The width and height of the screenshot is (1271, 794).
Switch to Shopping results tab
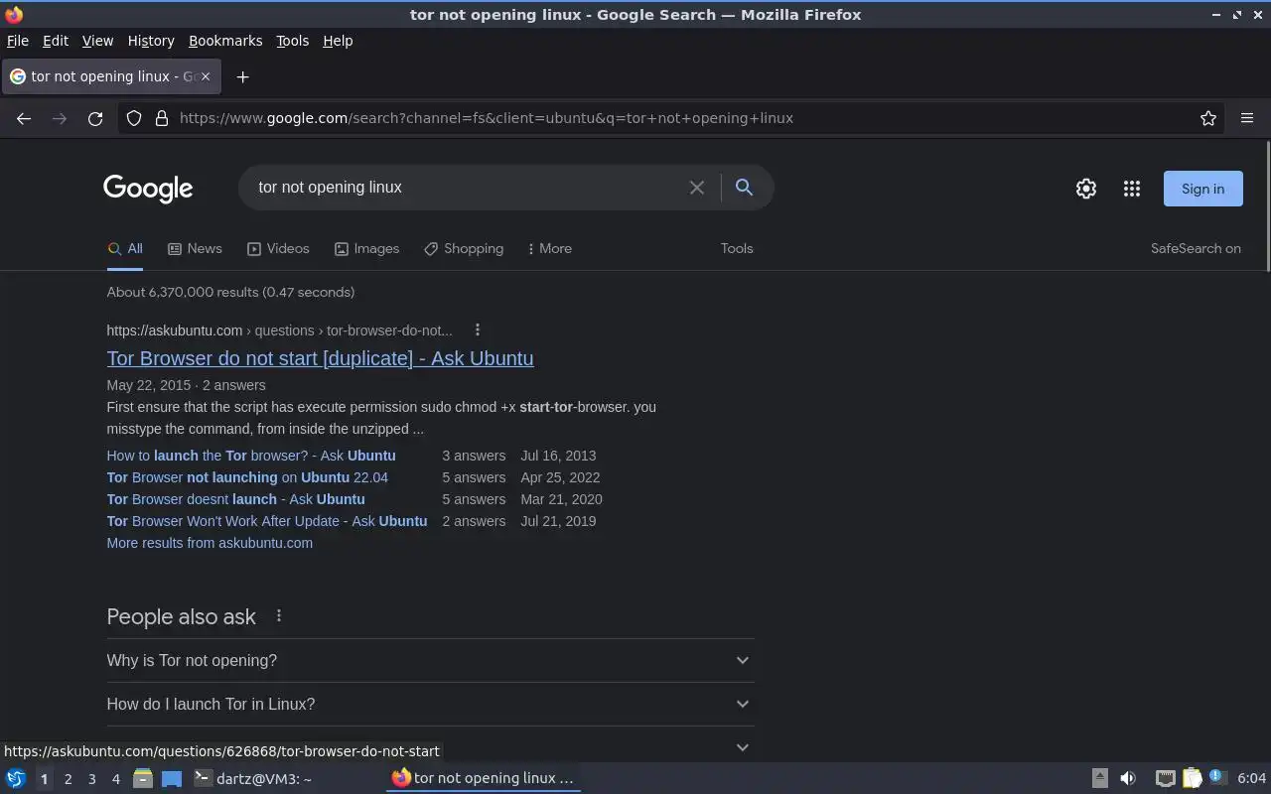click(x=464, y=248)
